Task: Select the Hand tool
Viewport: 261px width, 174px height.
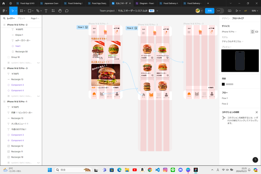Action: coord(60,11)
